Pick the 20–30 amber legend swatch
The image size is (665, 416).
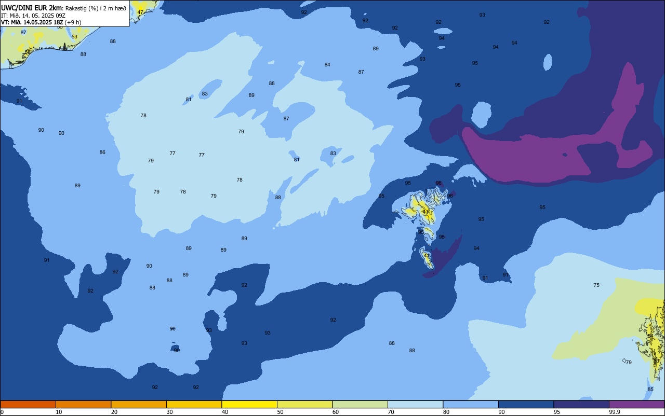tap(139, 404)
